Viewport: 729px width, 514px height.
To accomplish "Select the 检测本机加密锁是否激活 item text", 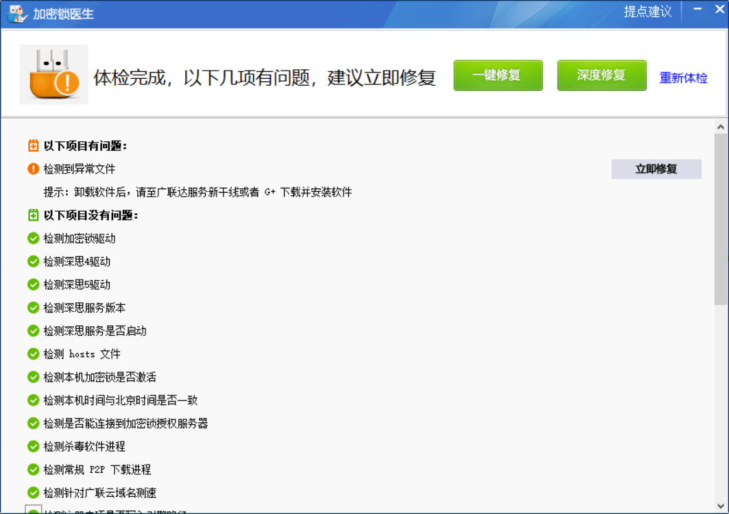I will [100, 378].
